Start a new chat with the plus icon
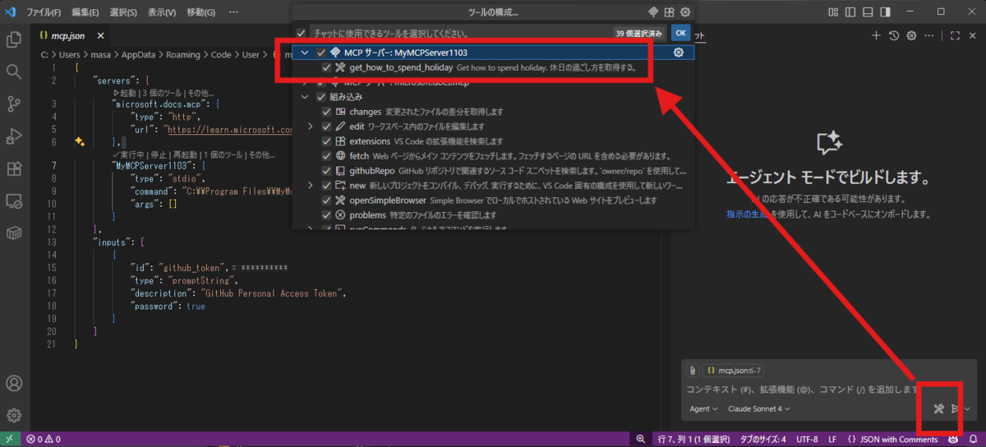986x447 pixels. (876, 35)
